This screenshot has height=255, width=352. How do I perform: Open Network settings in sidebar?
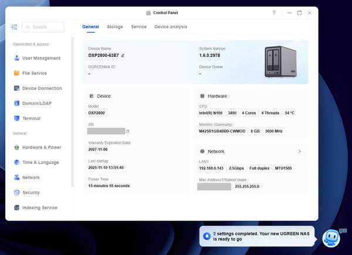31,177
